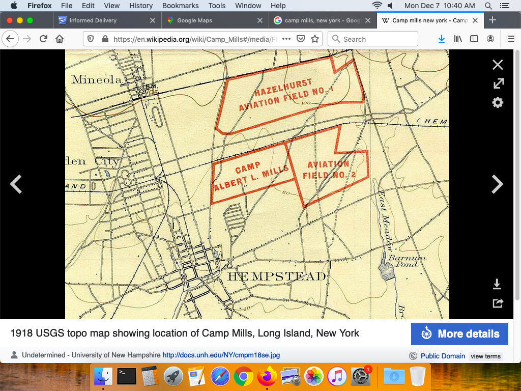521x391 pixels.
Task: Open the Bookmarks menu
Action: (180, 6)
